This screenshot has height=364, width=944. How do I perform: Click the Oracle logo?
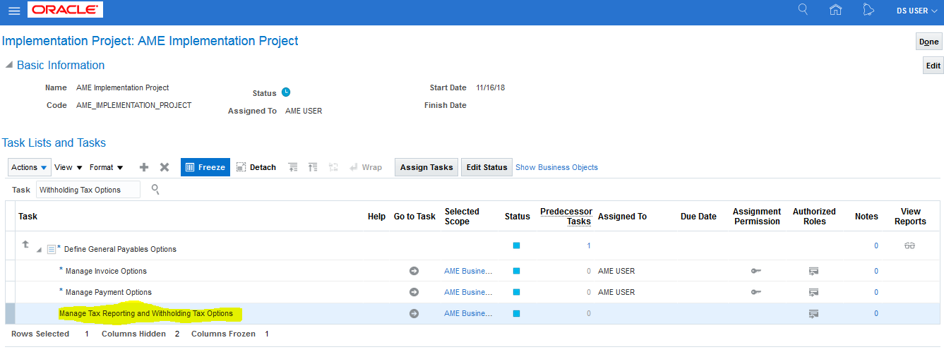(x=65, y=10)
